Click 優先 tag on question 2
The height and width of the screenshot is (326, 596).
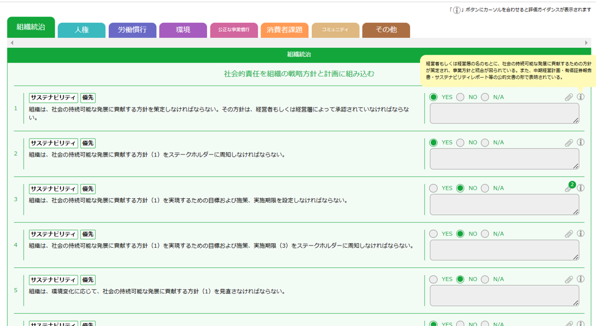point(88,143)
